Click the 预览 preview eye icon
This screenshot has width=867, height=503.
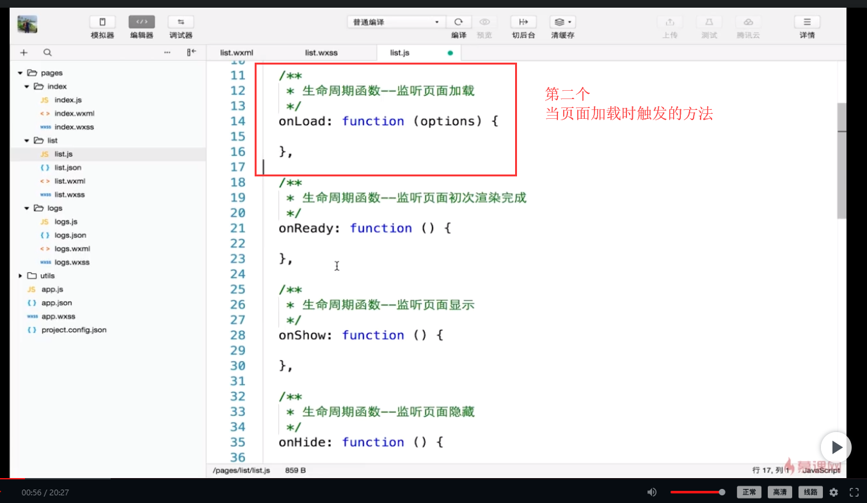point(484,22)
